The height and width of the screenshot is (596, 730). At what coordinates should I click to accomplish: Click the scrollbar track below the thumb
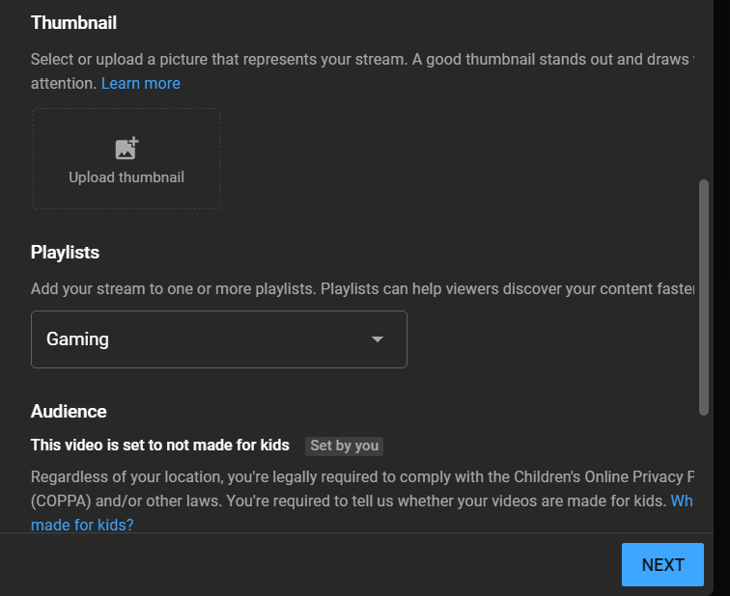coord(704,473)
